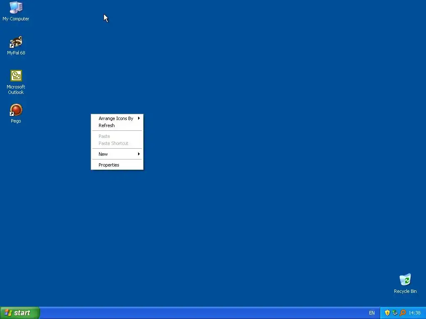Click the greyed-out Paste Shortcut entry
The width and height of the screenshot is (426, 319).
click(x=117, y=143)
